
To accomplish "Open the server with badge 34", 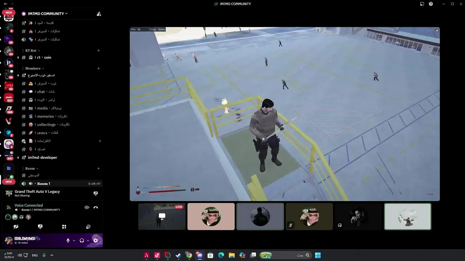I will click(9, 51).
